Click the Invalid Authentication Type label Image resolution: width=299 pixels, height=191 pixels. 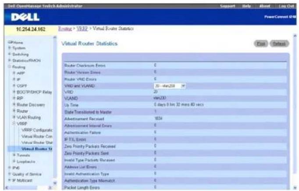(86, 174)
